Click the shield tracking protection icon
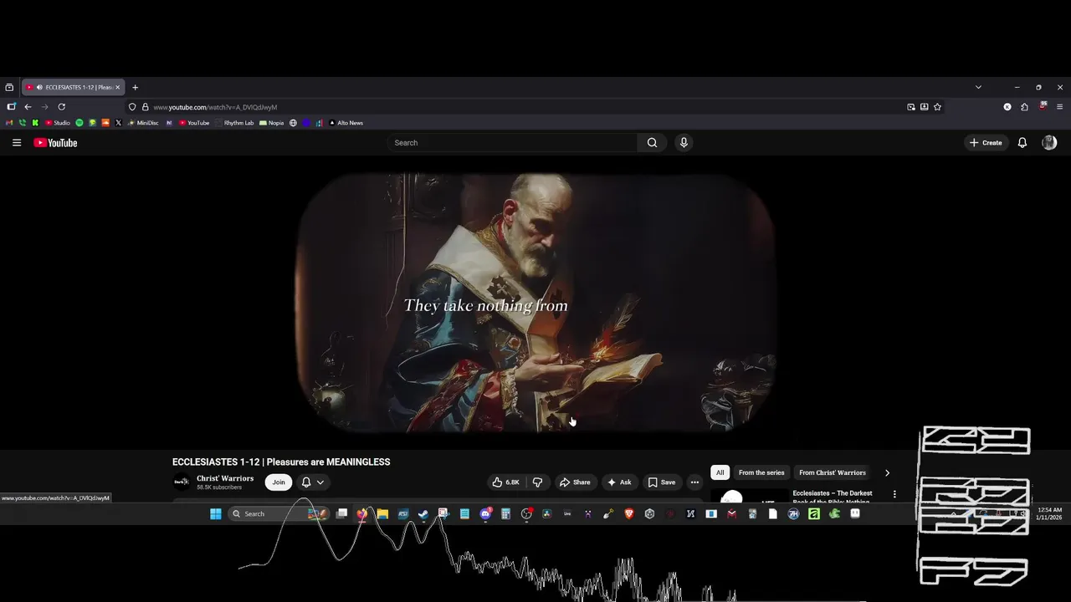This screenshot has width=1071, height=602. click(132, 107)
